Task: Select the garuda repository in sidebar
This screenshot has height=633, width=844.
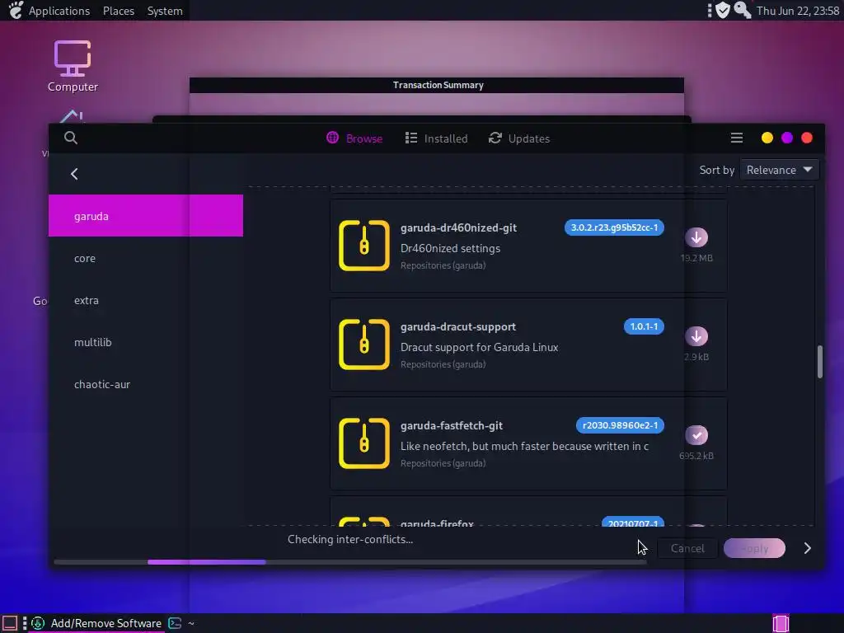Action: (146, 216)
